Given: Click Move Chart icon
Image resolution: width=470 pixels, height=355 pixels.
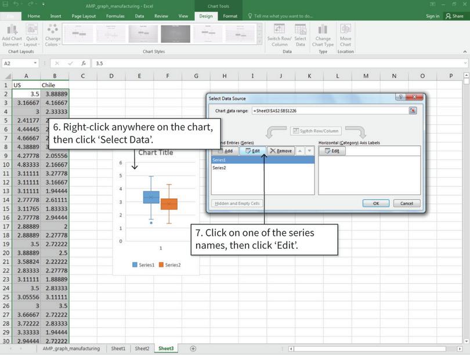Looking at the screenshot, I should click(345, 35).
